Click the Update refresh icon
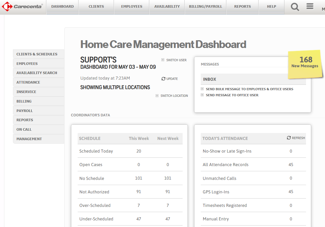The height and width of the screenshot is (227, 325). pos(163,79)
